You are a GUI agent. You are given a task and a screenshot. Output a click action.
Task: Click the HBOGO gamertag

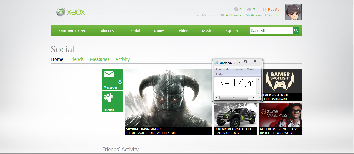271,9
